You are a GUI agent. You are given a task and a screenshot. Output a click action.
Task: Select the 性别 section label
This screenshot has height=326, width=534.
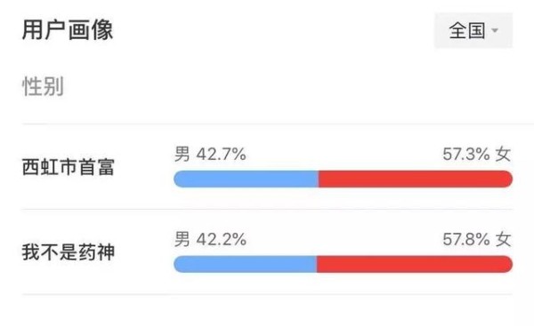pyautogui.click(x=43, y=86)
